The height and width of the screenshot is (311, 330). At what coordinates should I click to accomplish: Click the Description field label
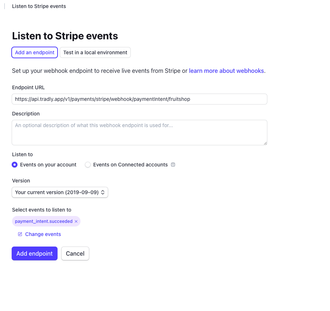click(26, 114)
